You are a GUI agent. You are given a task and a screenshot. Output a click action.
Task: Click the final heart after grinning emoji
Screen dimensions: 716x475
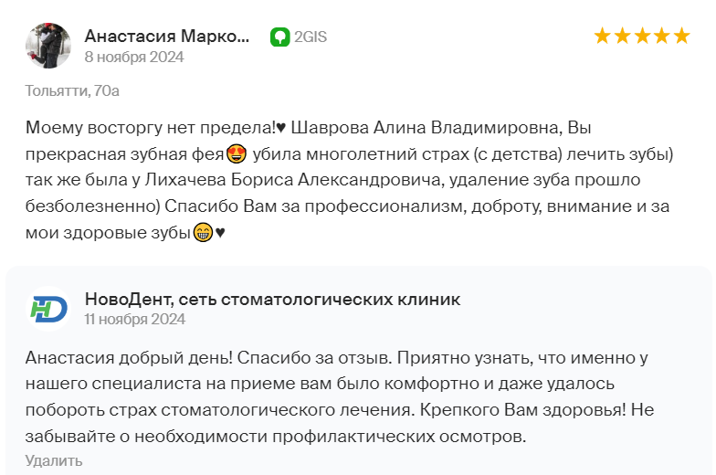click(x=220, y=233)
